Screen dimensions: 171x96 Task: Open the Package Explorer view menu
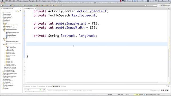point(21,11)
